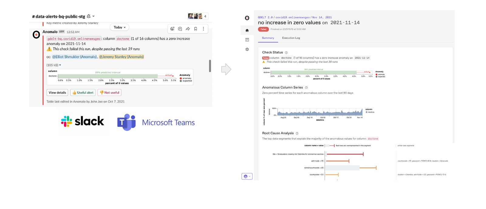
Task: Open the member avatars showing 4 members
Action: [198, 16]
